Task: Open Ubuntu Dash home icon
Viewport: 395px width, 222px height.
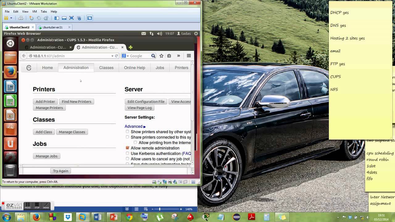Action: point(10,43)
